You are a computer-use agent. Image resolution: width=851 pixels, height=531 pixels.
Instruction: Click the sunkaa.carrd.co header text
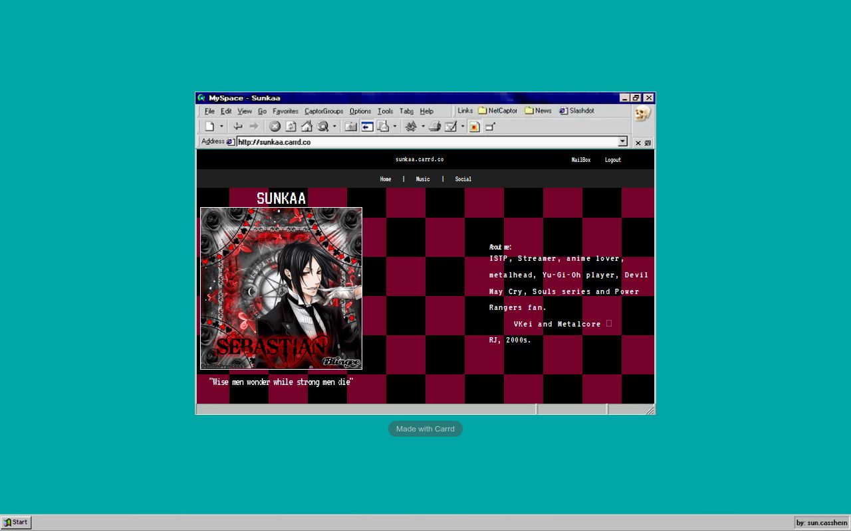point(420,159)
